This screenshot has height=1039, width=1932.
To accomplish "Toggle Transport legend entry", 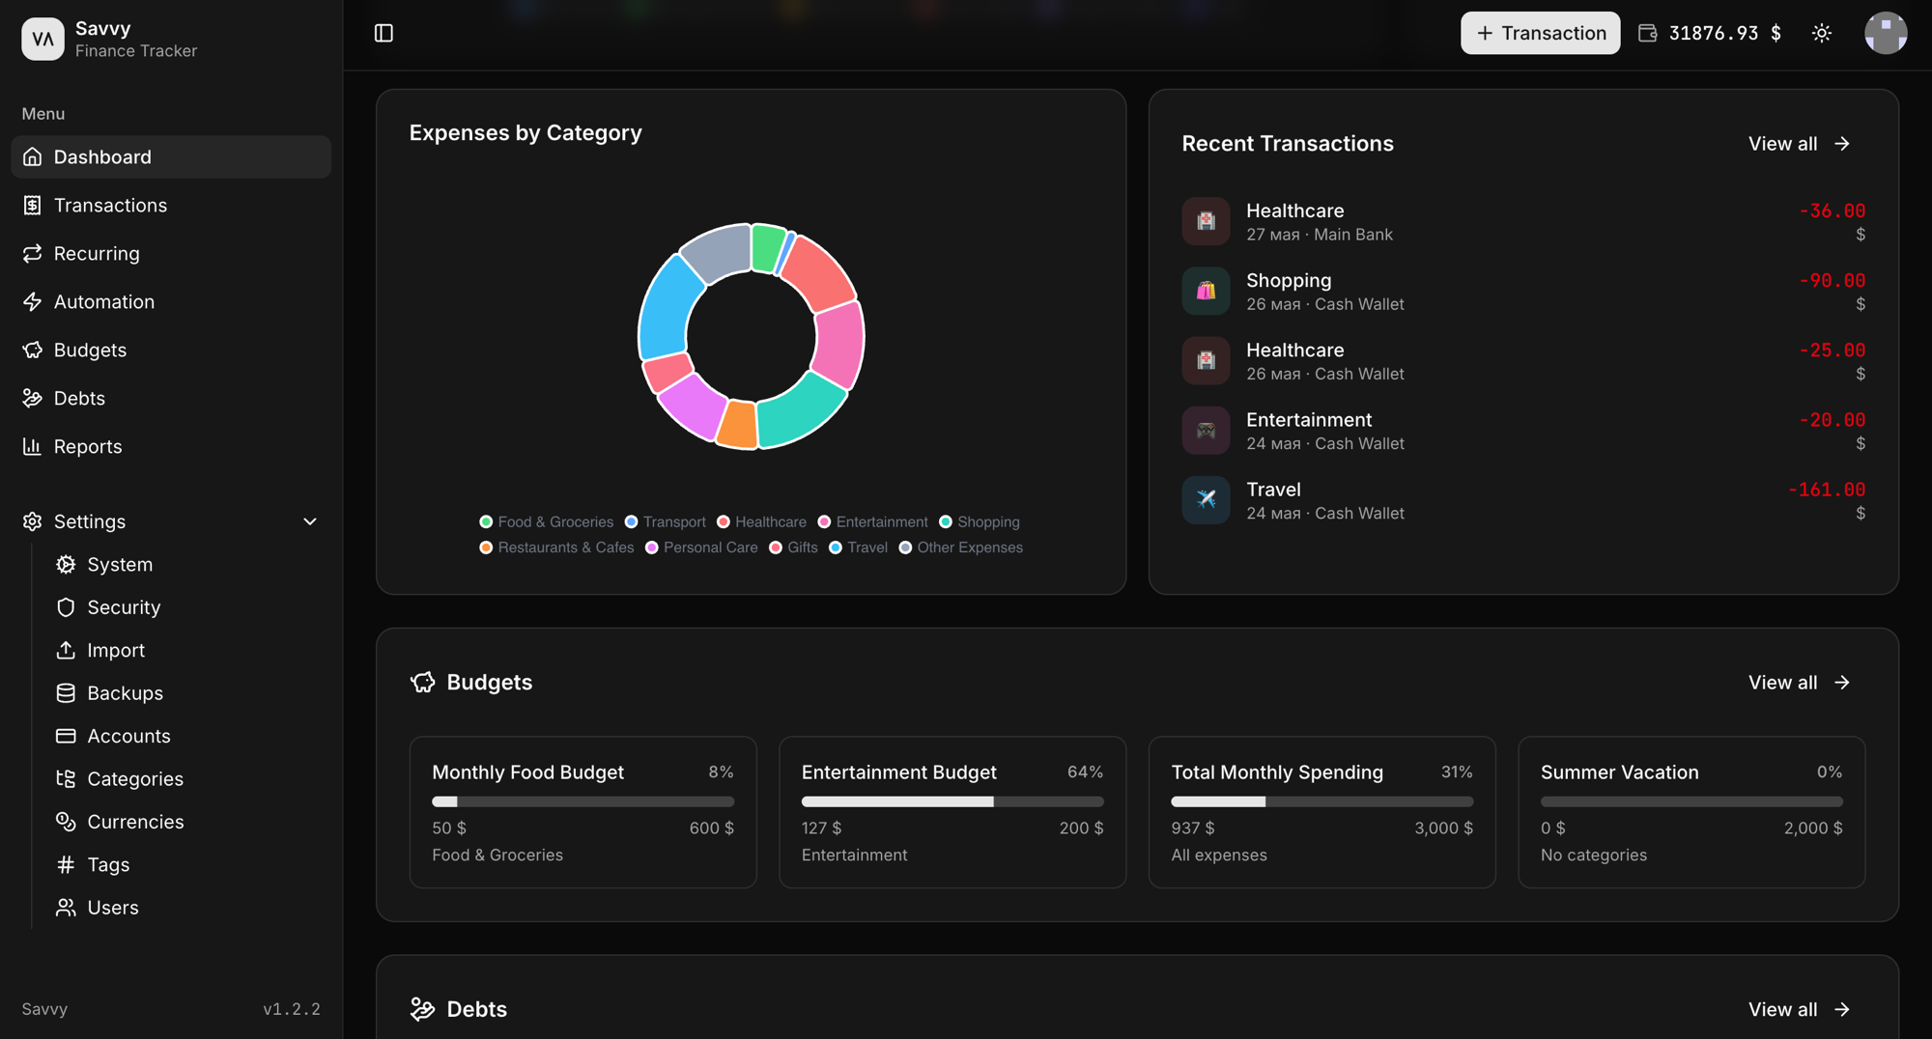I will pyautogui.click(x=666, y=521).
